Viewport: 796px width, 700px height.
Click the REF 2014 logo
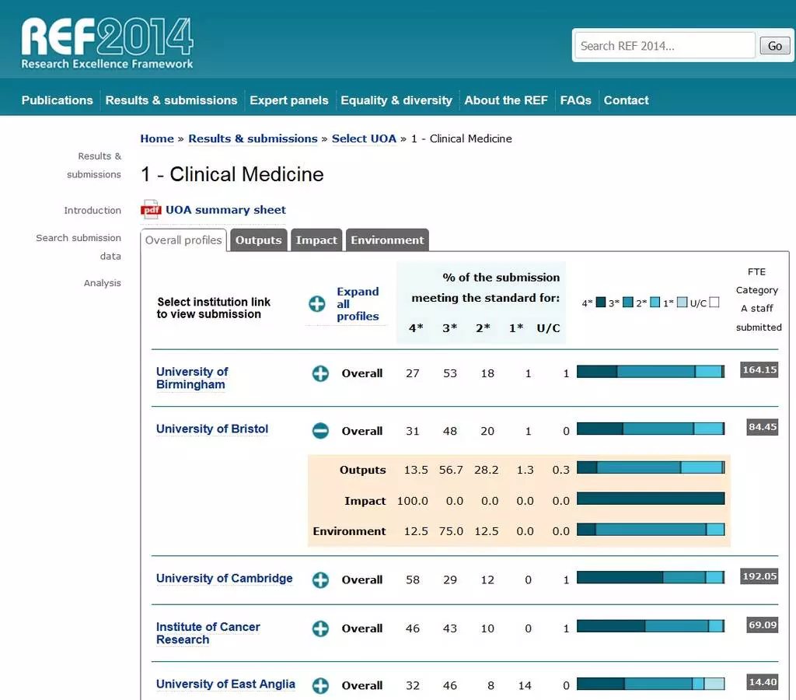107,44
